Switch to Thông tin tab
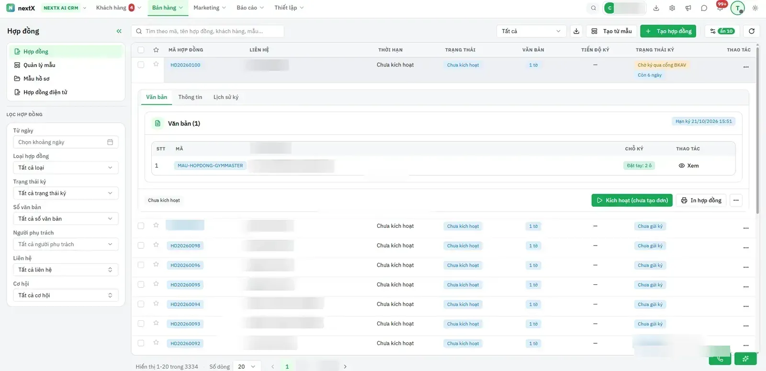The height and width of the screenshot is (371, 766). (190, 97)
